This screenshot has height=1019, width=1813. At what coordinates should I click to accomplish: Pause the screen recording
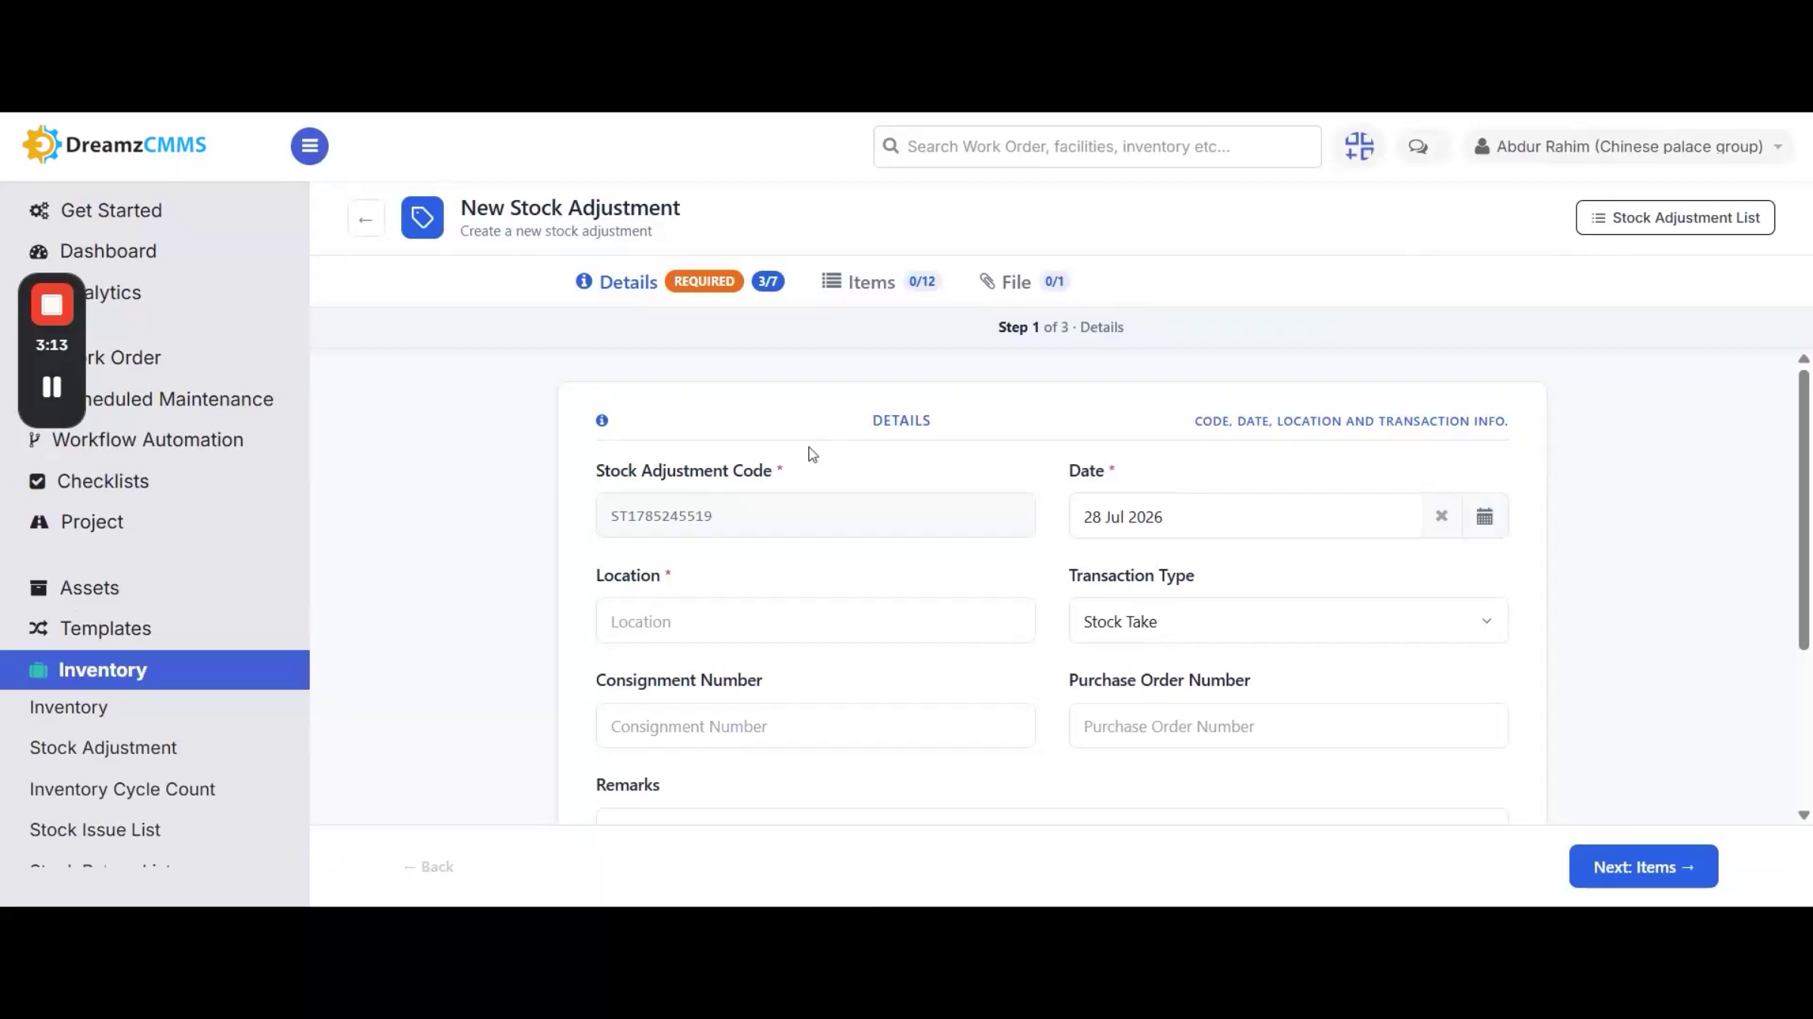click(52, 387)
